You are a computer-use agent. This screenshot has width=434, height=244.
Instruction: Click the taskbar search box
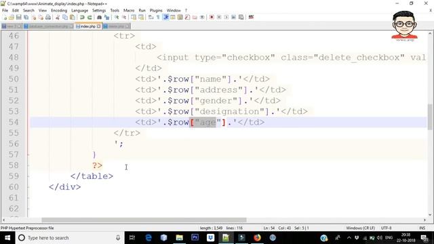pyautogui.click(x=70, y=238)
